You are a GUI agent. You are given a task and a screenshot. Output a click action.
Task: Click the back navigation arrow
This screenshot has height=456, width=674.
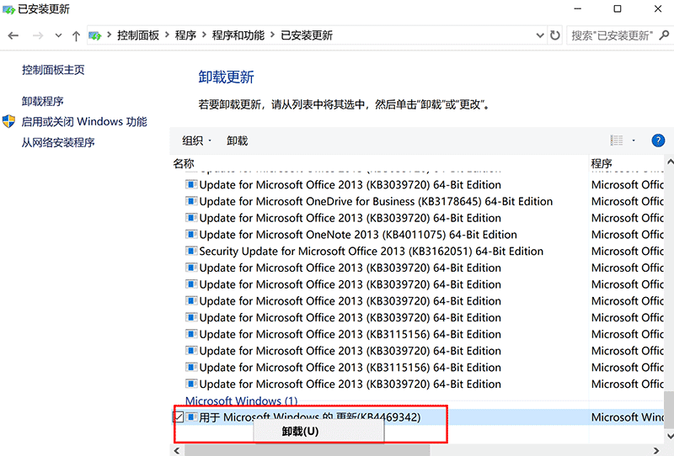click(13, 35)
